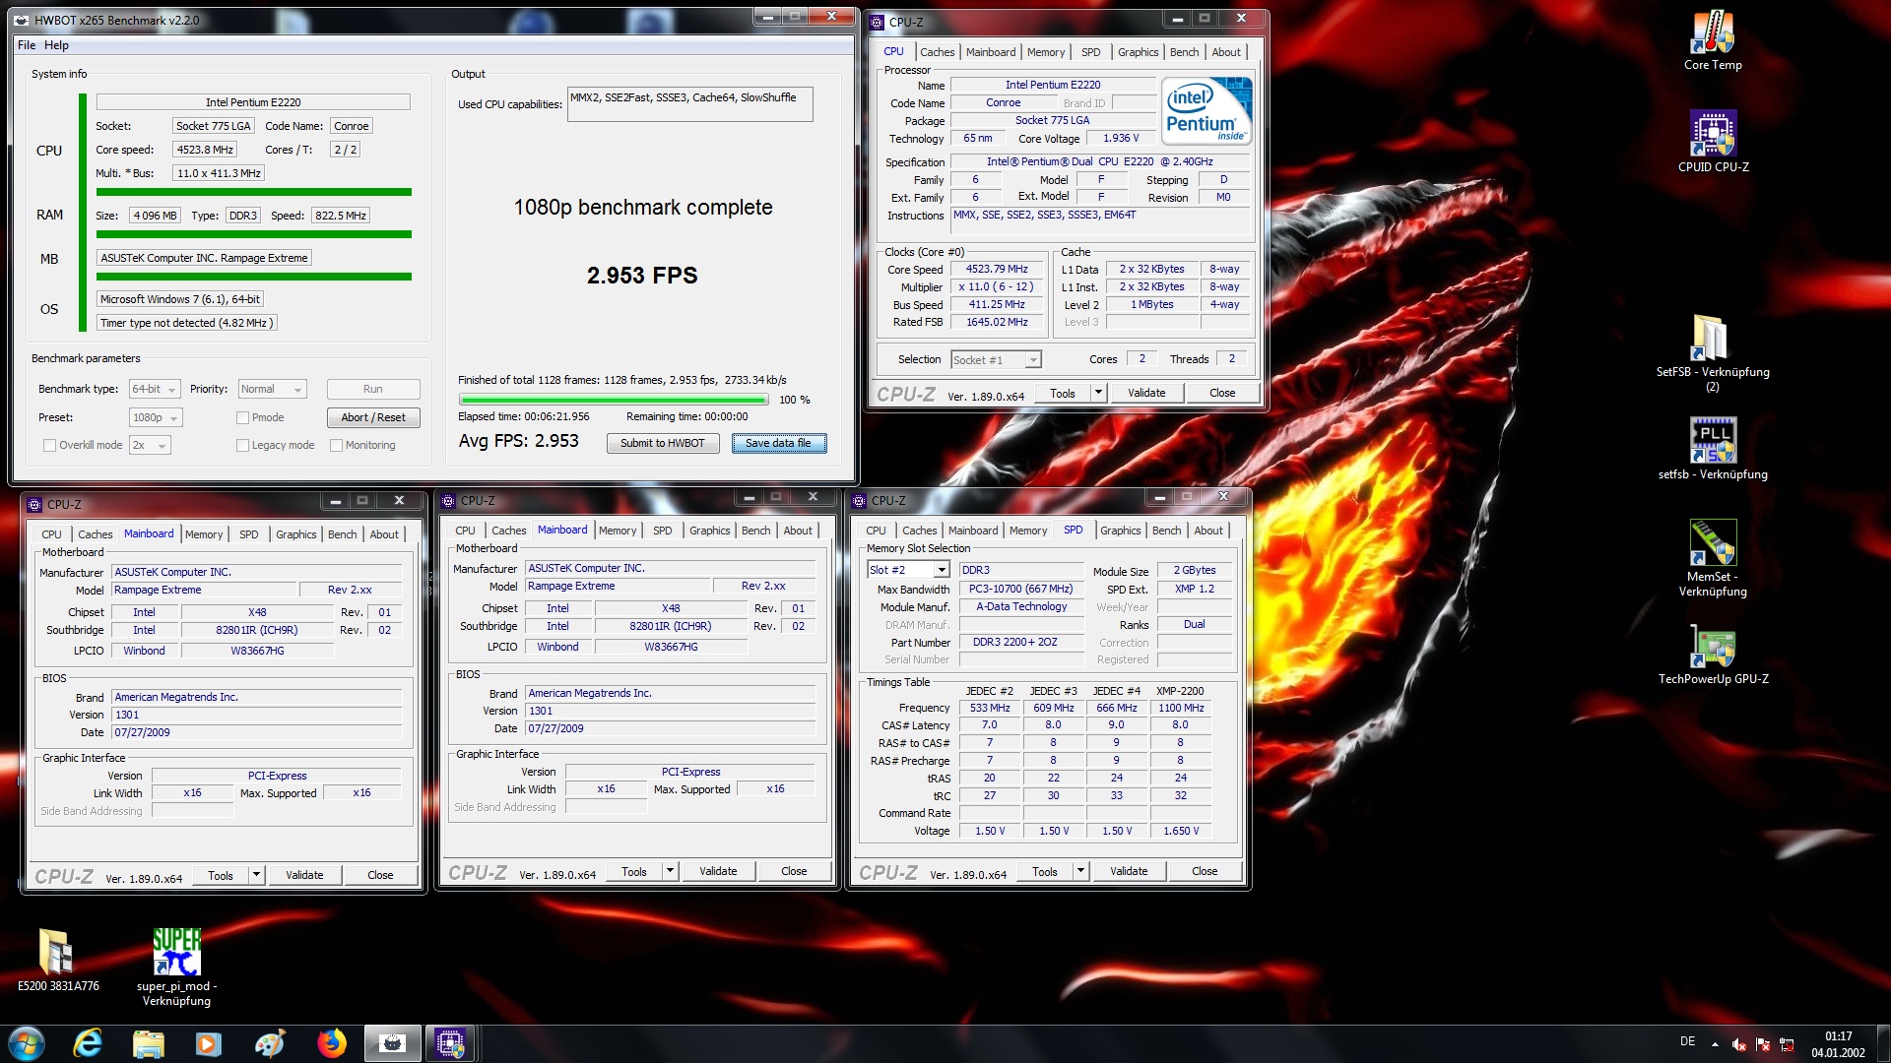Click Close in the SPD CPU-Z window
1891x1063 pixels.
tap(1205, 871)
